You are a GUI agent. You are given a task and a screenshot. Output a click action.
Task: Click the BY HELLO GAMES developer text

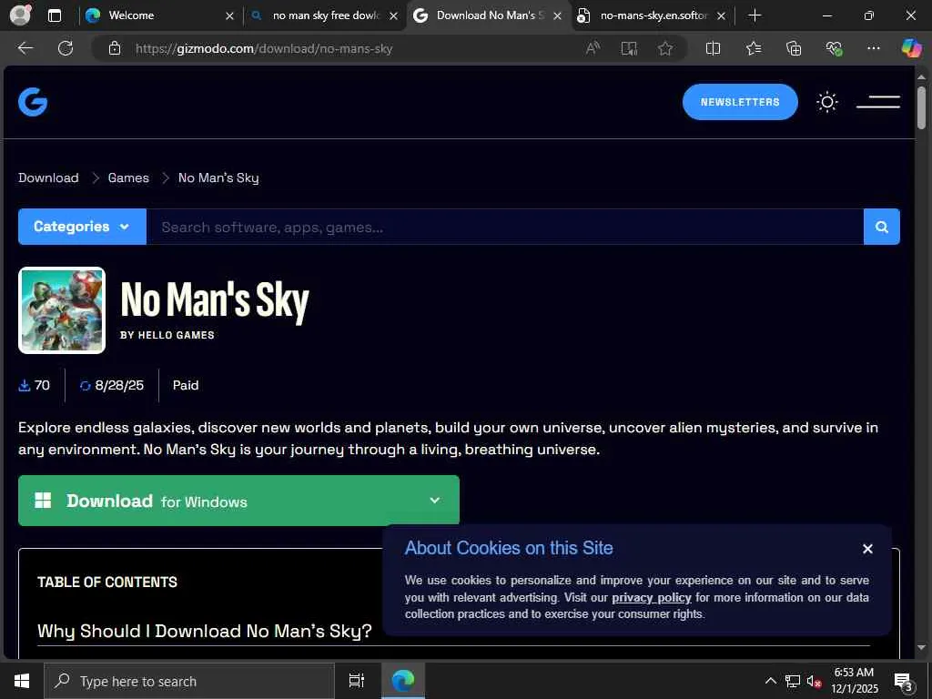click(167, 335)
